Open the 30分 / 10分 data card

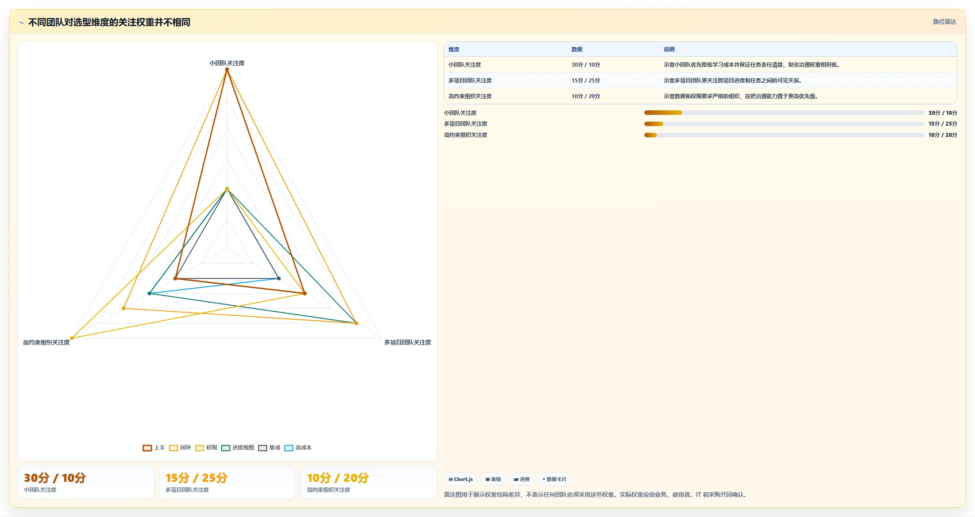coord(86,482)
